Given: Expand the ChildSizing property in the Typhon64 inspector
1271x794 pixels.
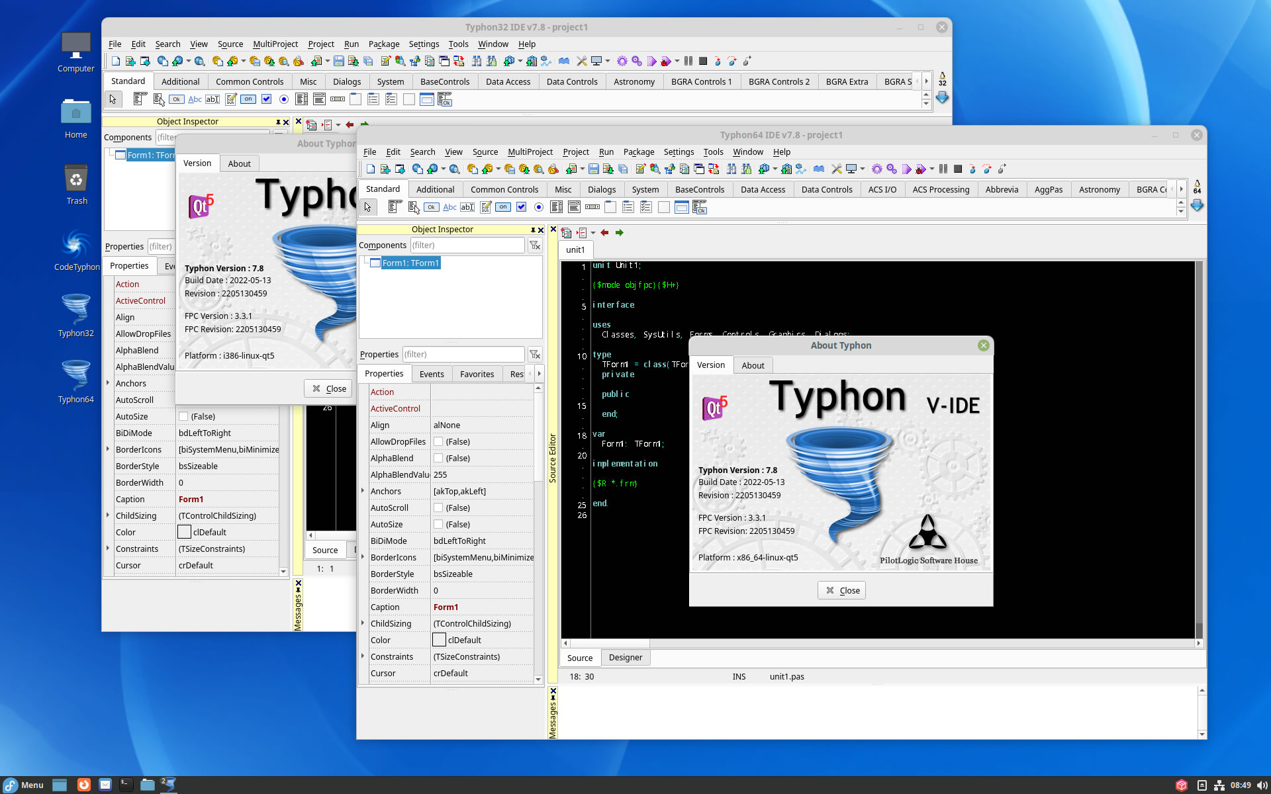Looking at the screenshot, I should pos(363,624).
